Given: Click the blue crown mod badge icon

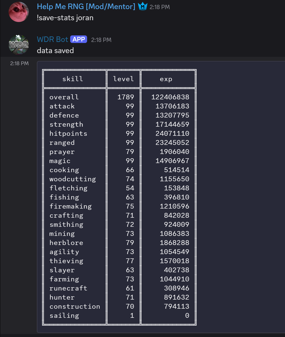Looking at the screenshot, I should click(x=143, y=6).
